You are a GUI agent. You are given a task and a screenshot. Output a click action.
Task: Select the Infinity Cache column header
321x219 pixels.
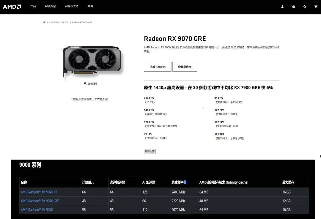224,182
